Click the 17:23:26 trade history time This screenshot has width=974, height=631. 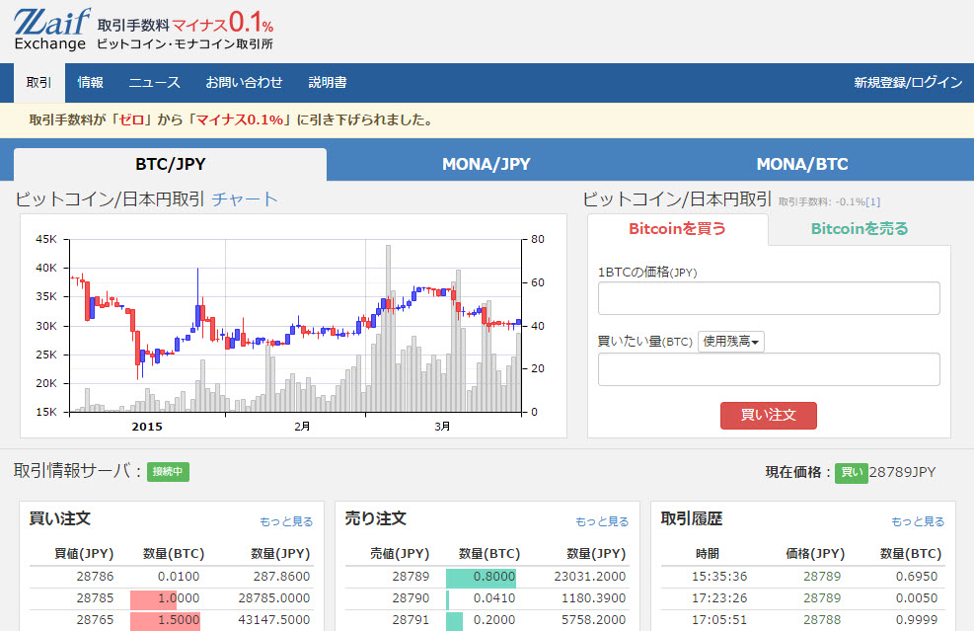(x=718, y=598)
